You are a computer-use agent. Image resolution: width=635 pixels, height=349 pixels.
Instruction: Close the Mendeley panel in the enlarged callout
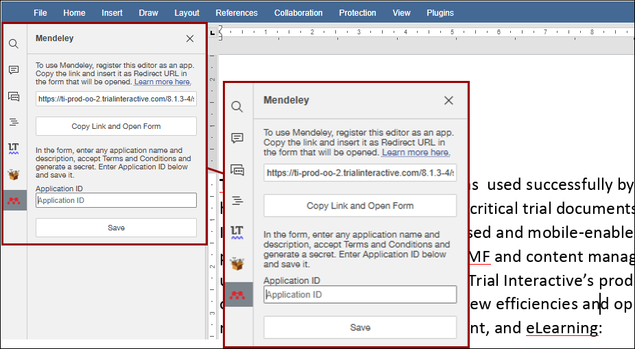coord(448,100)
